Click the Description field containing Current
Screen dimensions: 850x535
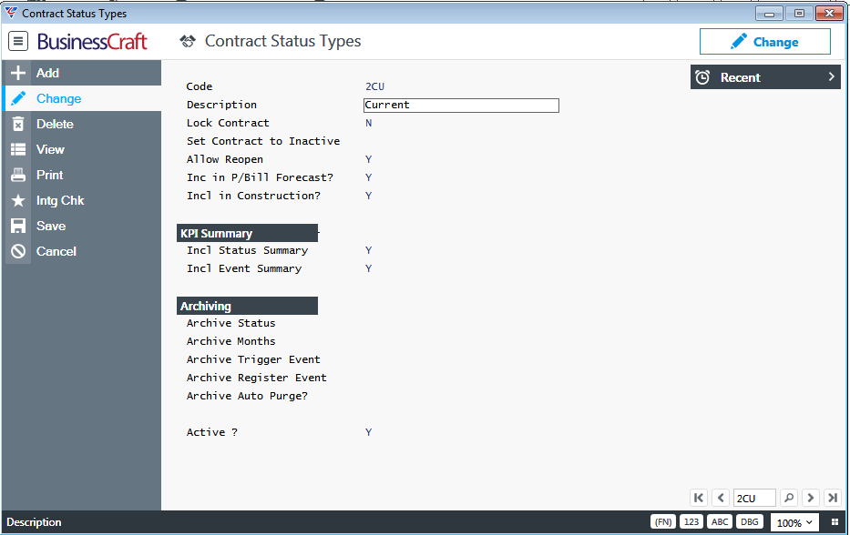coord(461,105)
